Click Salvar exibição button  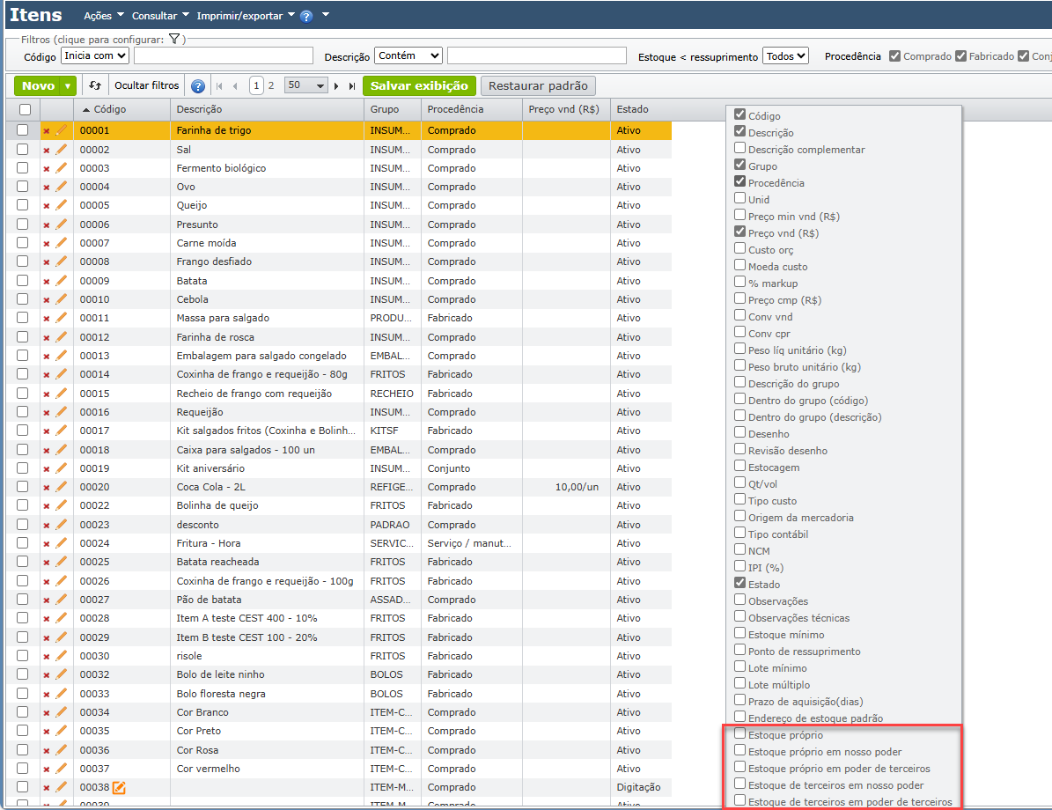click(419, 86)
